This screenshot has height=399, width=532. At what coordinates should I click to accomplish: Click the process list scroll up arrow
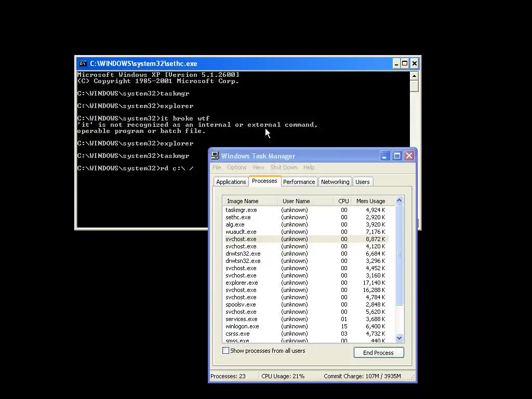(400, 200)
